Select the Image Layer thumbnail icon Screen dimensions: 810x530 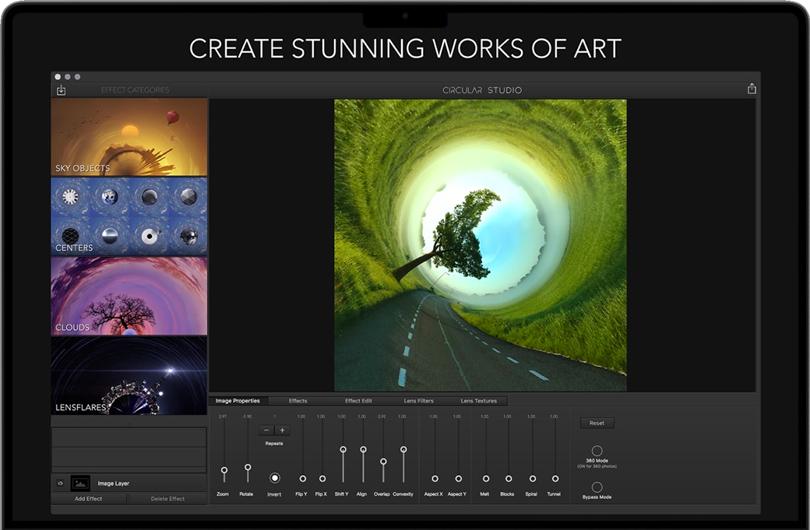pos(80,483)
